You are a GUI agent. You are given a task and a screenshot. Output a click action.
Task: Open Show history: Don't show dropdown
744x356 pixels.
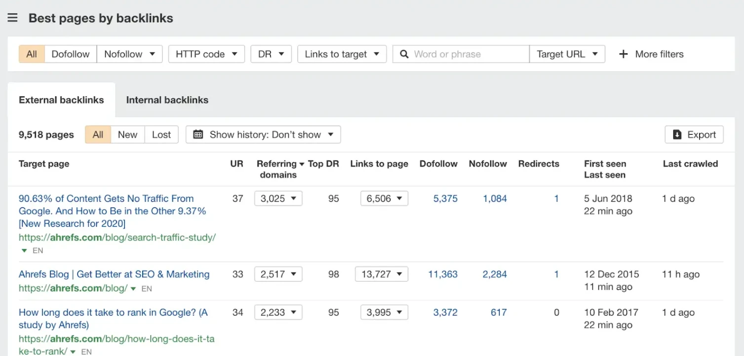(263, 135)
